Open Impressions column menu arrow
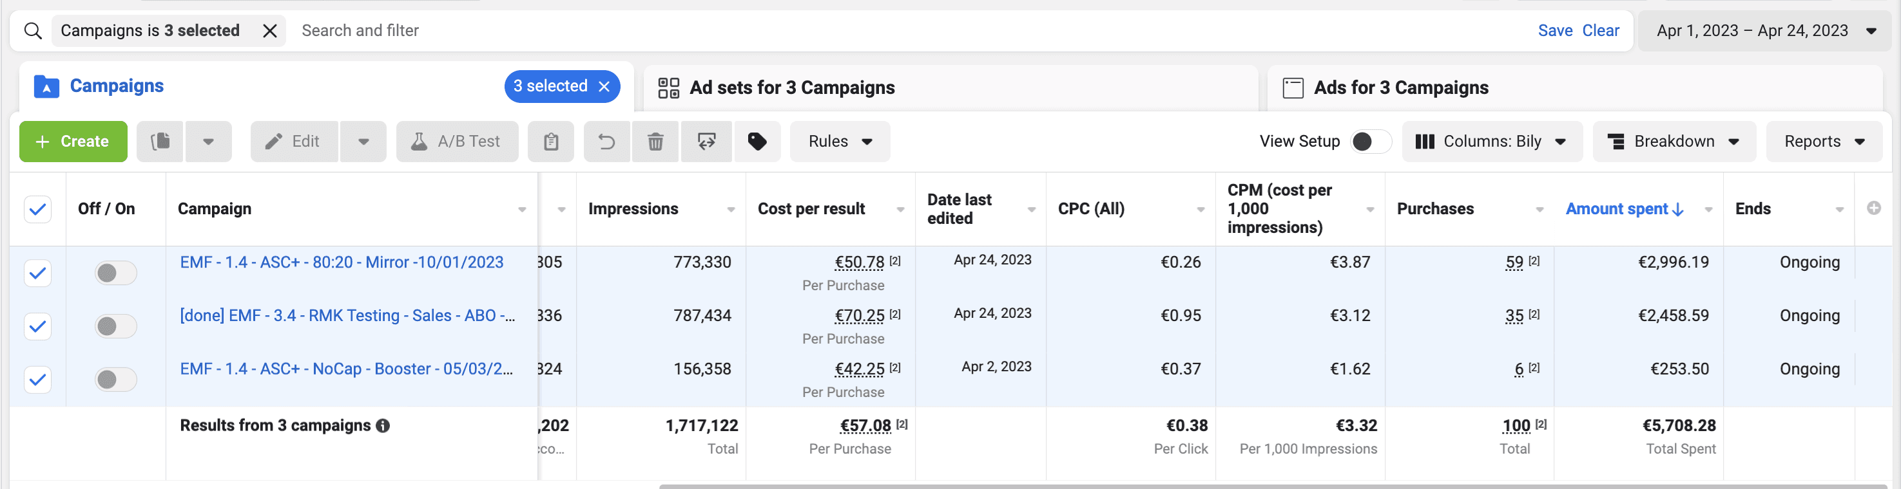Viewport: 1901px width, 489px height. pyautogui.click(x=731, y=210)
